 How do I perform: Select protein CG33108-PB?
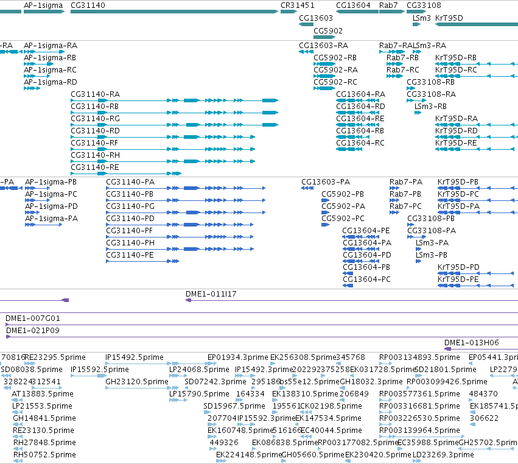pos(411,225)
